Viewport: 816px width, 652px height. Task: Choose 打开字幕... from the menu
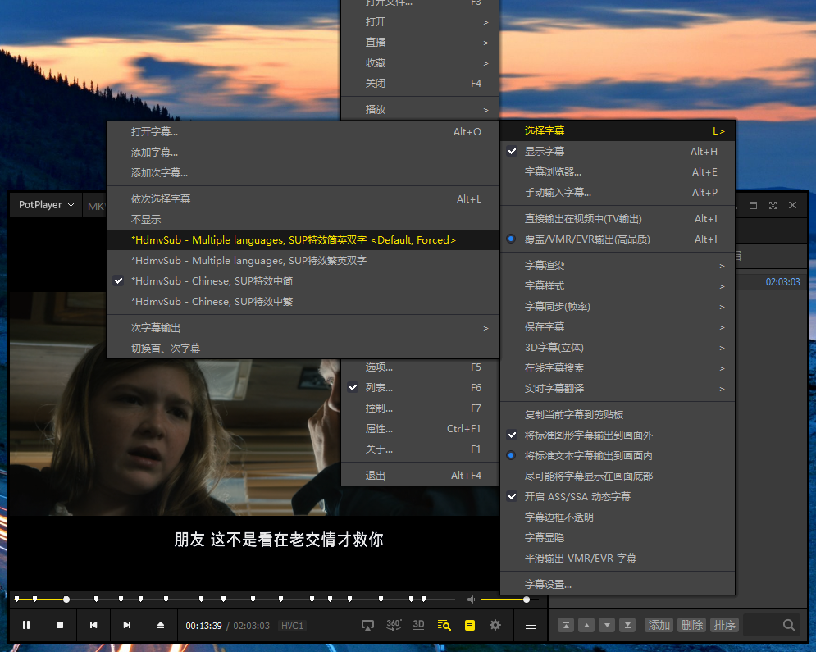pyautogui.click(x=154, y=132)
